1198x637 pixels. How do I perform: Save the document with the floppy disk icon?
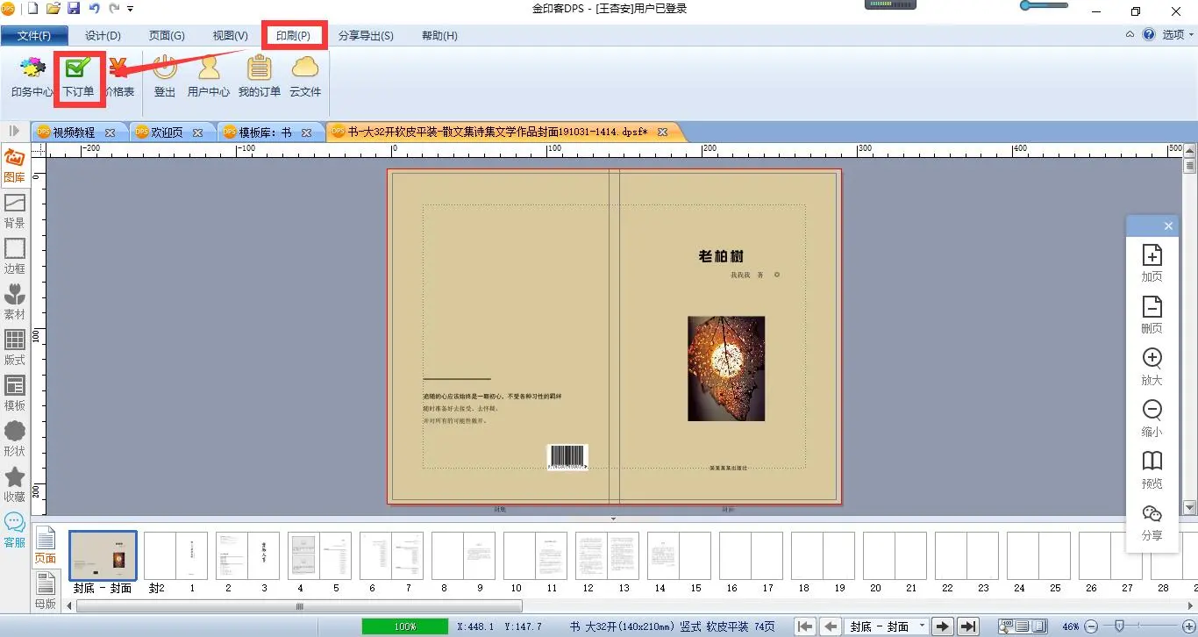74,9
